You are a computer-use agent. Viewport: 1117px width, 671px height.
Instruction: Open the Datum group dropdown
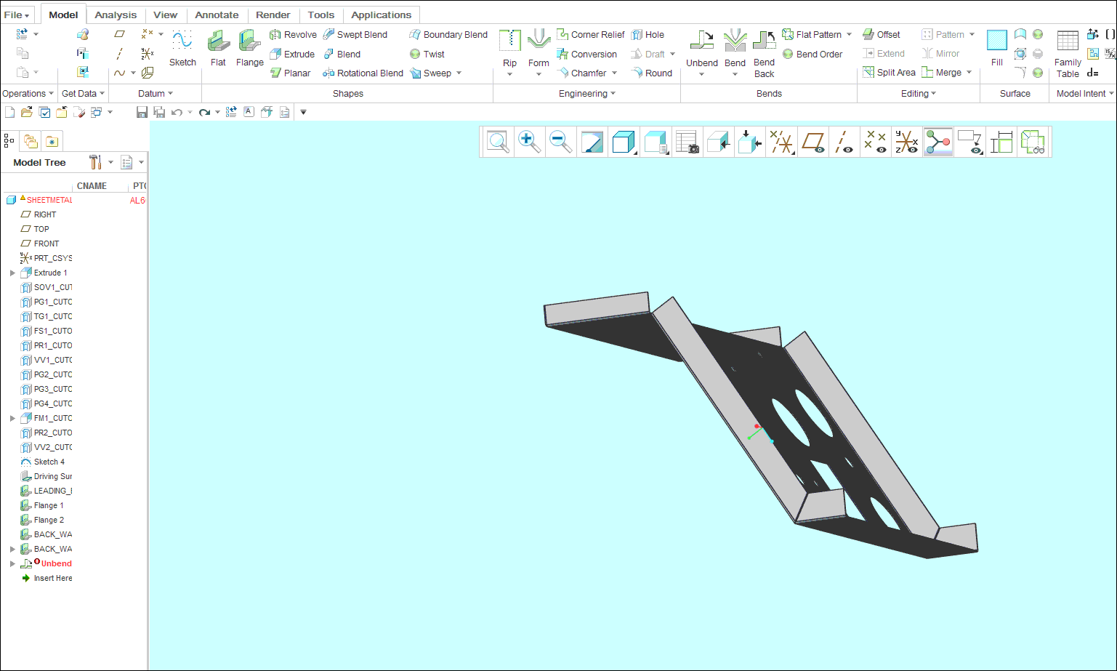coord(156,93)
